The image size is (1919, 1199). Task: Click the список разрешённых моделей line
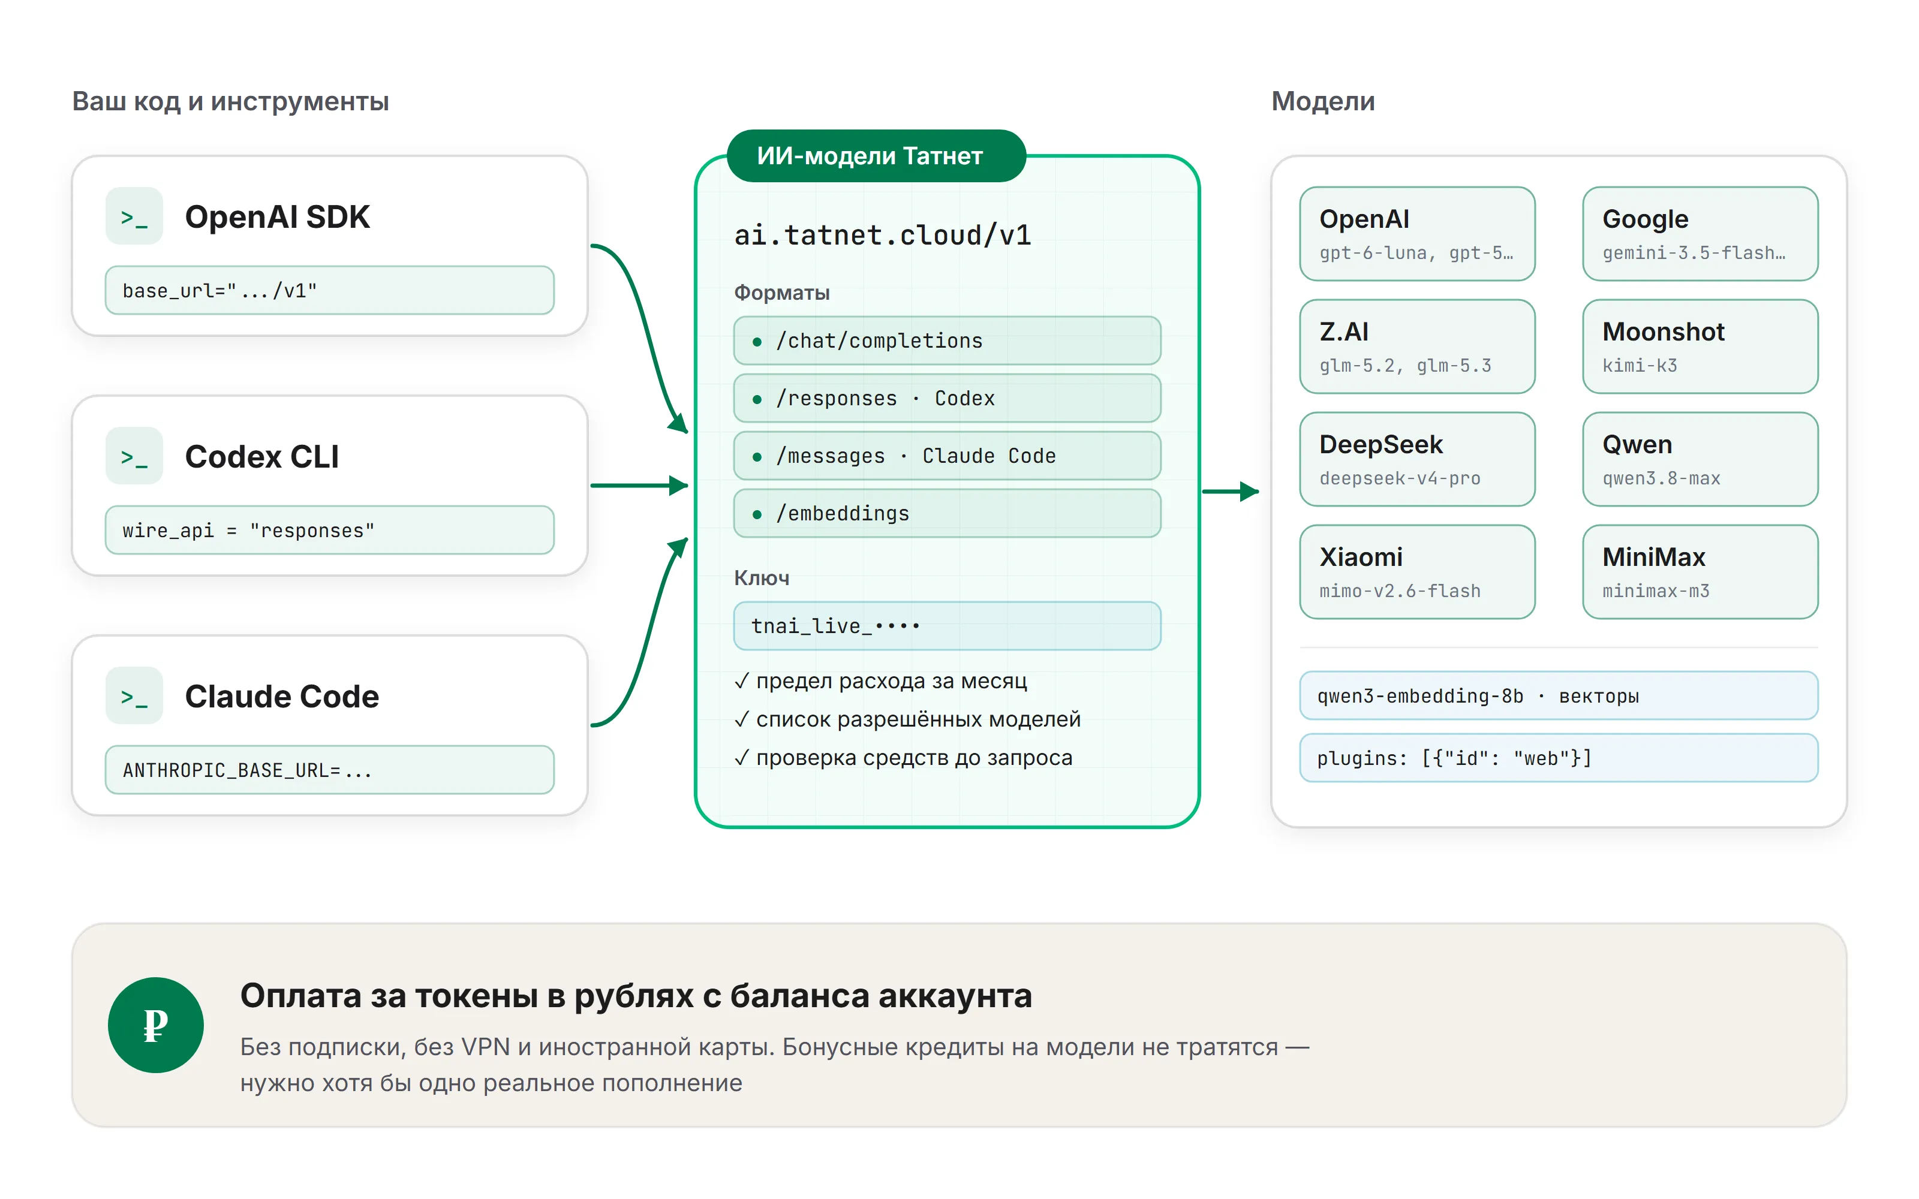click(907, 719)
